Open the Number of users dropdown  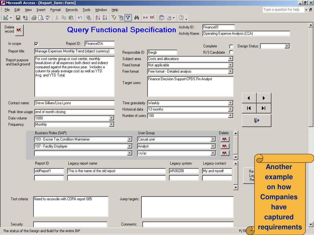coord(231,116)
